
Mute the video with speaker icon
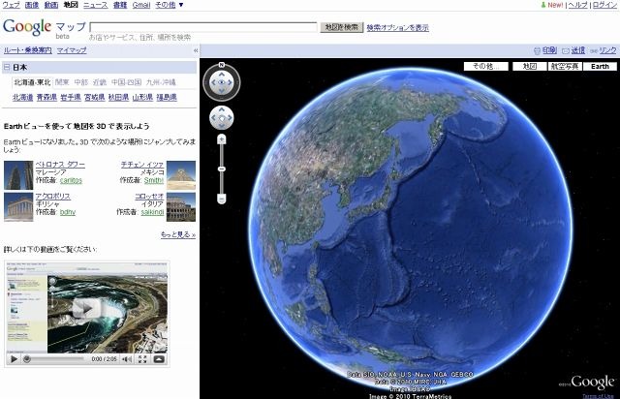click(x=127, y=359)
